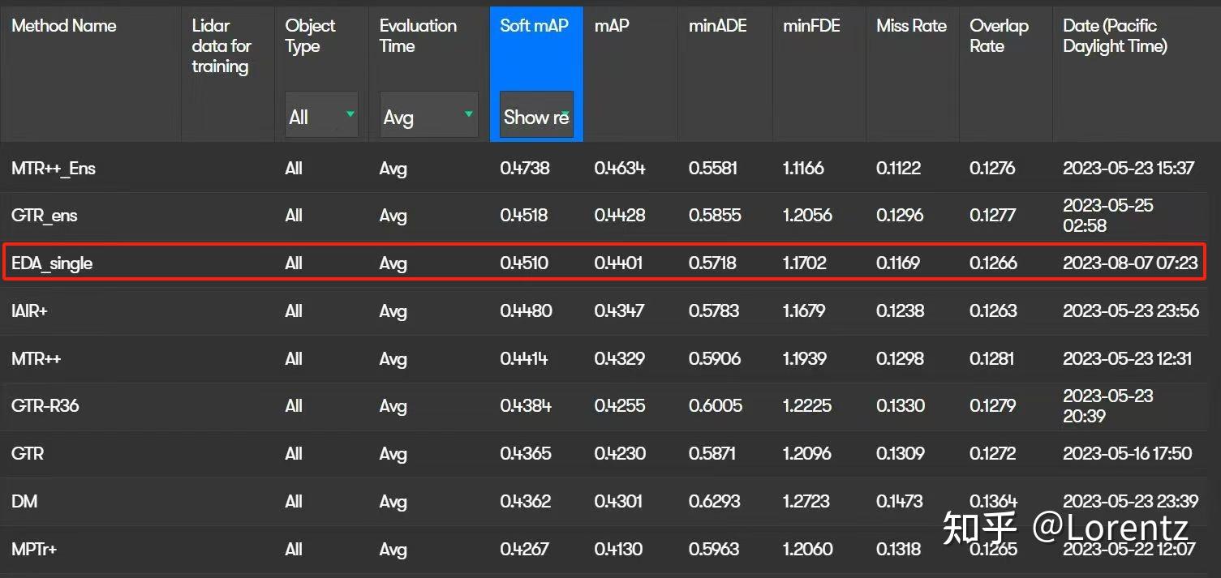Select the GTR_ens method row

click(45, 216)
